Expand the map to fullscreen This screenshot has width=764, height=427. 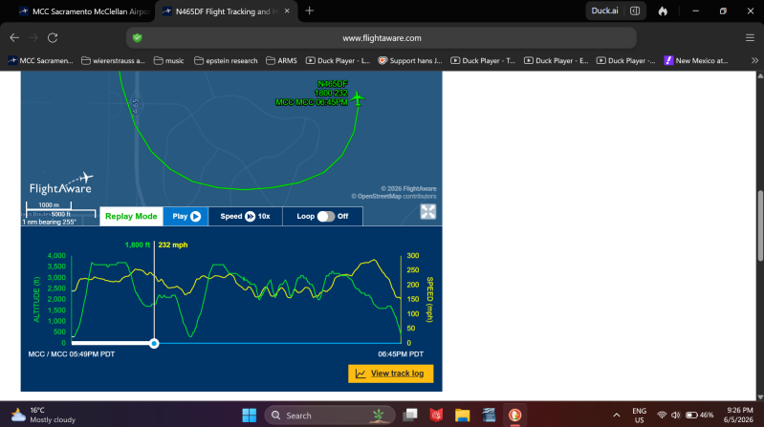coord(427,212)
